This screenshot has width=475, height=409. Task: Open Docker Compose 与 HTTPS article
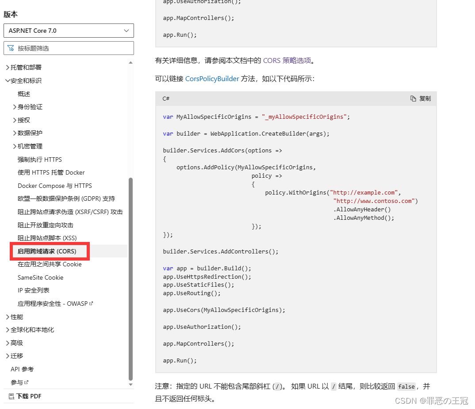click(x=55, y=186)
